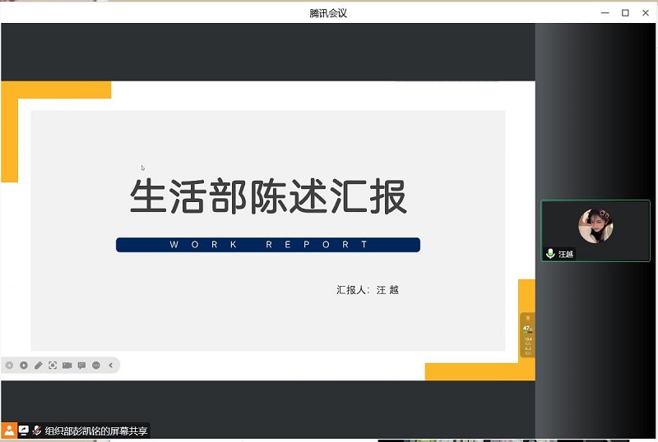Click the green microphone icon beside 汪越

550,254
